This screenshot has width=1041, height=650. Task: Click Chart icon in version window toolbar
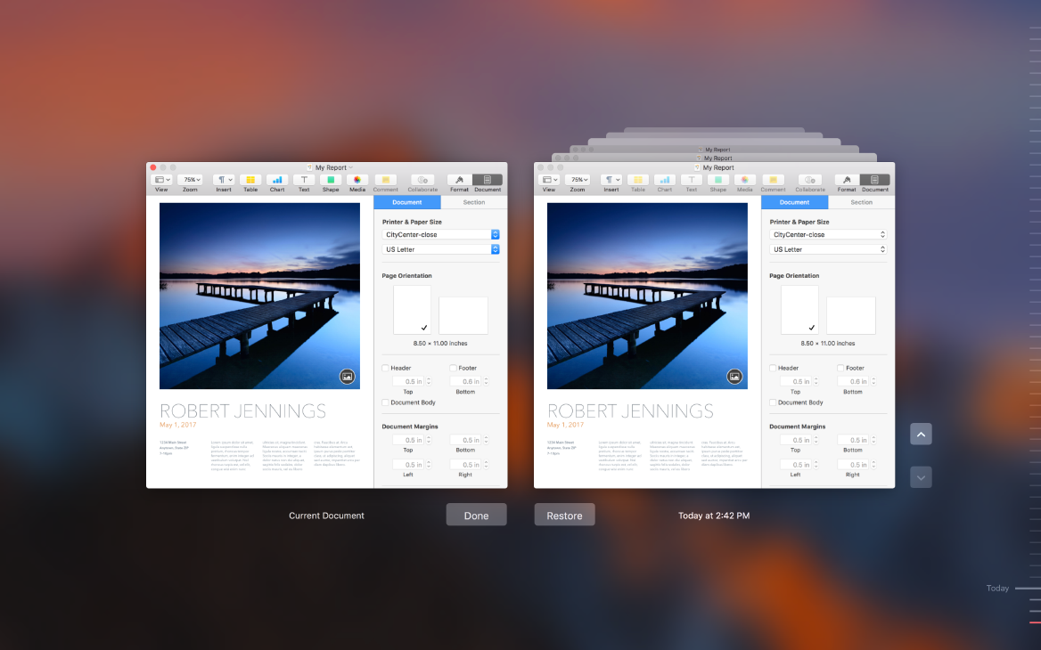tap(665, 180)
